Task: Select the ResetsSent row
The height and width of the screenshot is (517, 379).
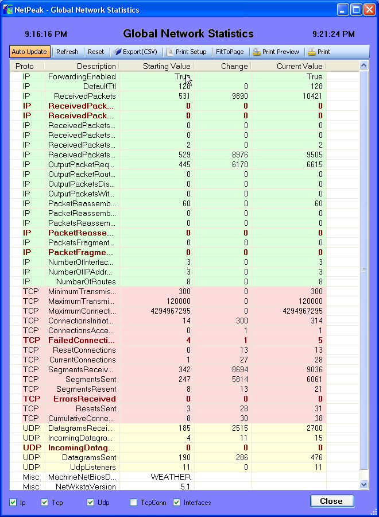Action: 168,408
